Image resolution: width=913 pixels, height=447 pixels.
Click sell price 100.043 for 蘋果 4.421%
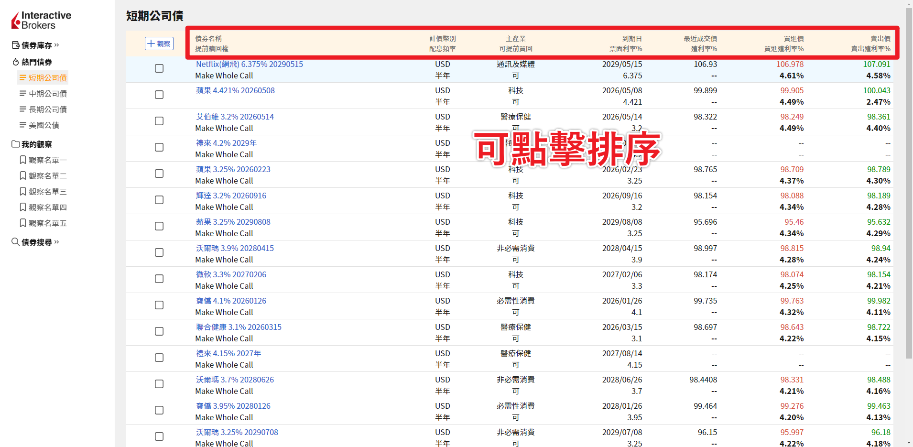[x=877, y=90]
